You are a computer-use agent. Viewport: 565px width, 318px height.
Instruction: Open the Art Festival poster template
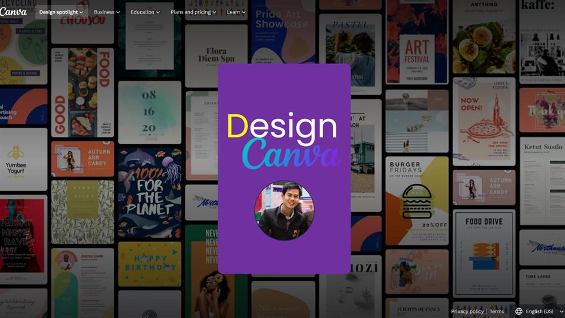[417, 42]
